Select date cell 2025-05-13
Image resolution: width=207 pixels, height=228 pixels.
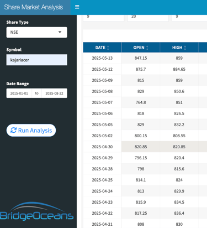pos(102,58)
